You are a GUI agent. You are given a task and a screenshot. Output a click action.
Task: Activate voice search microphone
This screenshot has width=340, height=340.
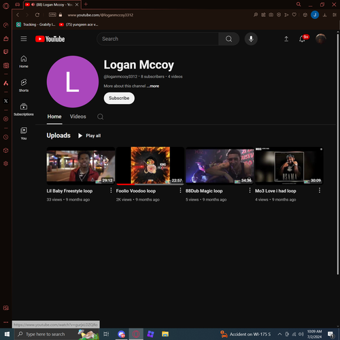251,39
